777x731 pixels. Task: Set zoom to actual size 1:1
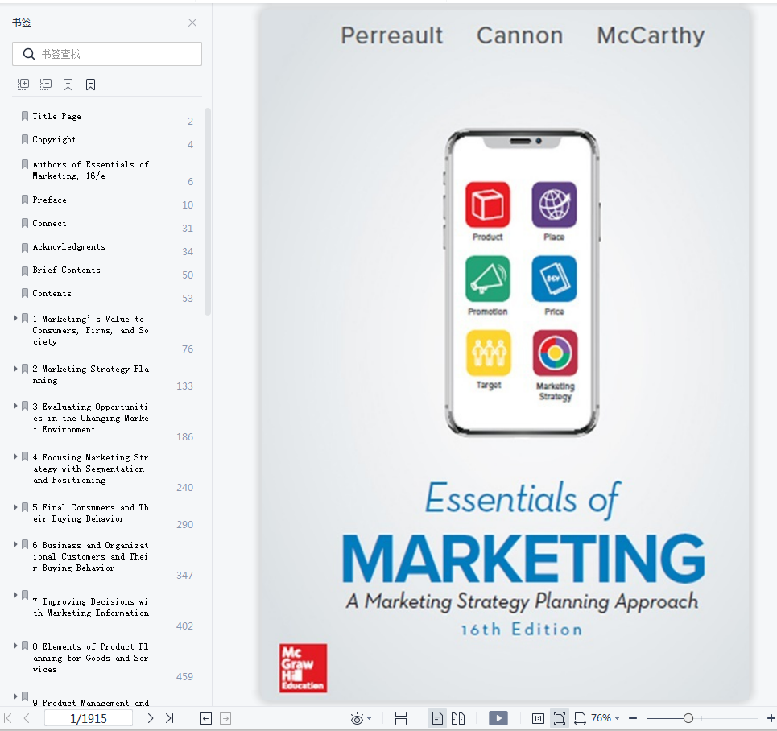tap(538, 718)
